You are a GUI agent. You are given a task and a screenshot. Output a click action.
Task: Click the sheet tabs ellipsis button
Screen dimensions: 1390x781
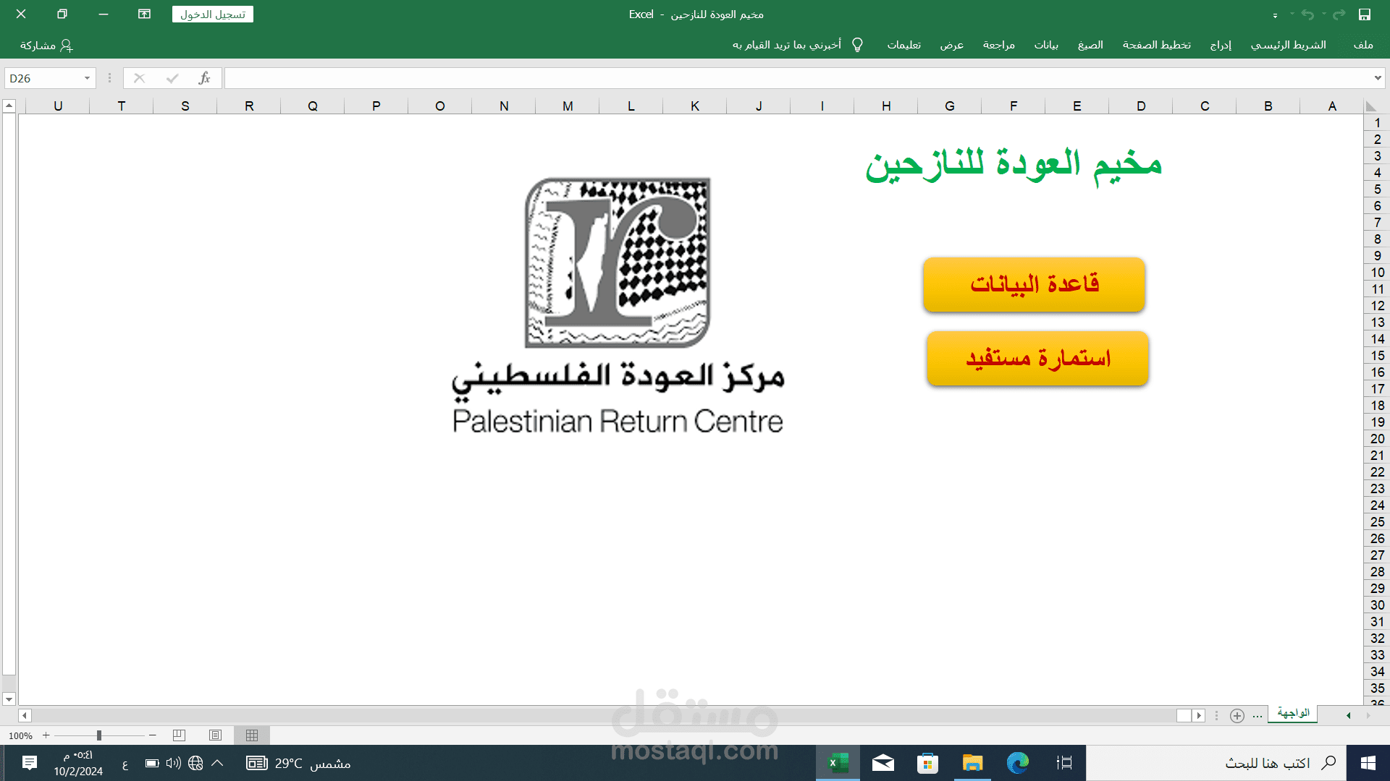click(x=1258, y=715)
